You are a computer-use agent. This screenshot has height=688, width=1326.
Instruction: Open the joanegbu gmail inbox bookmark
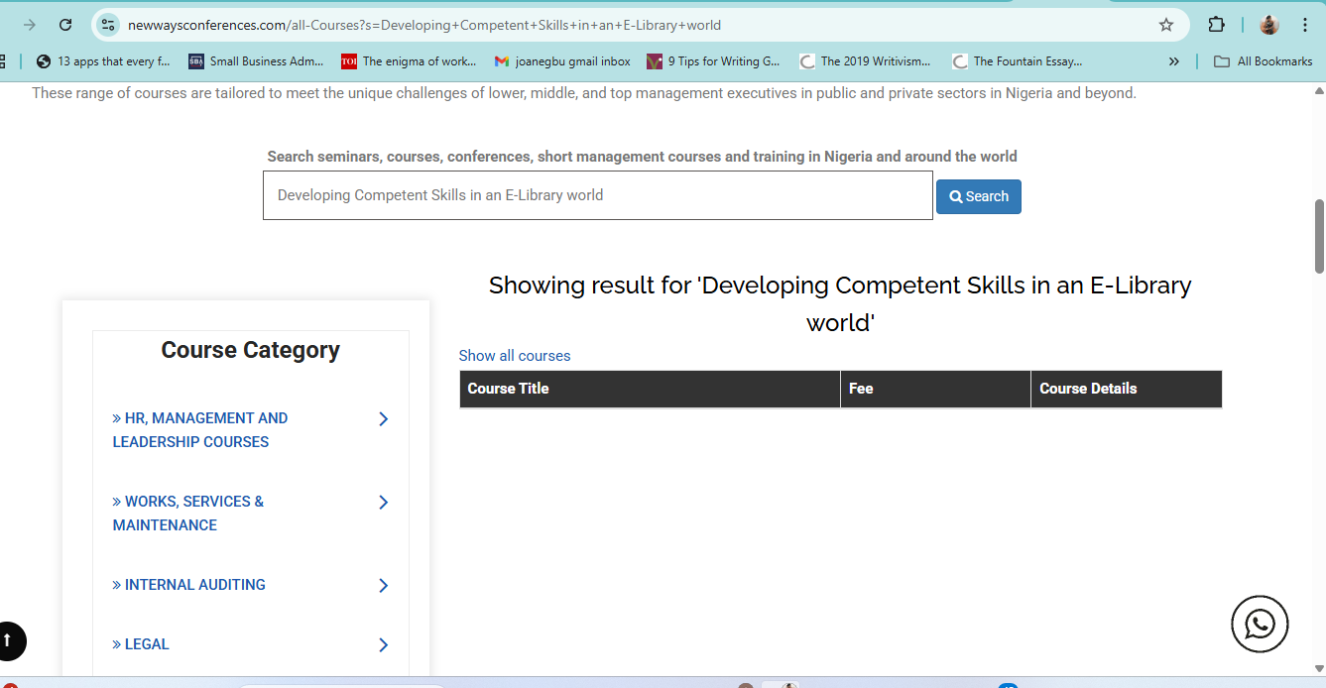pyautogui.click(x=562, y=61)
